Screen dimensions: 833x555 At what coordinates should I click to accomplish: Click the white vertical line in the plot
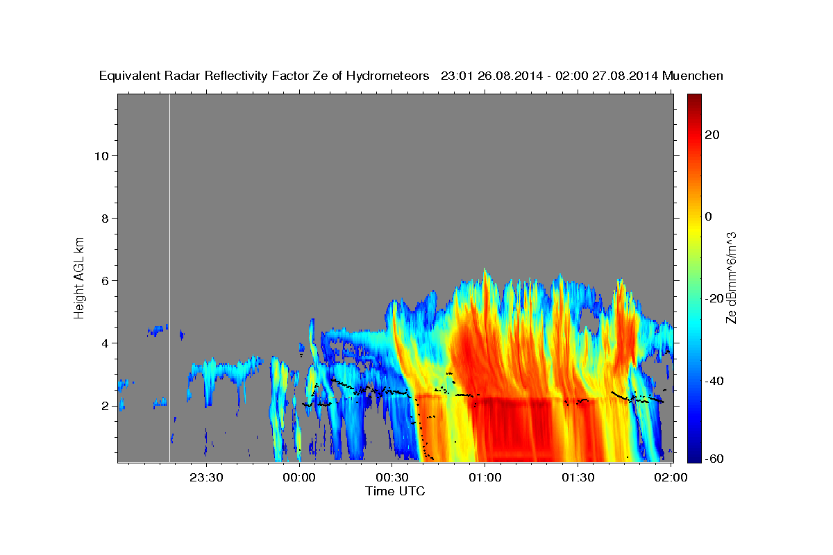click(169, 277)
